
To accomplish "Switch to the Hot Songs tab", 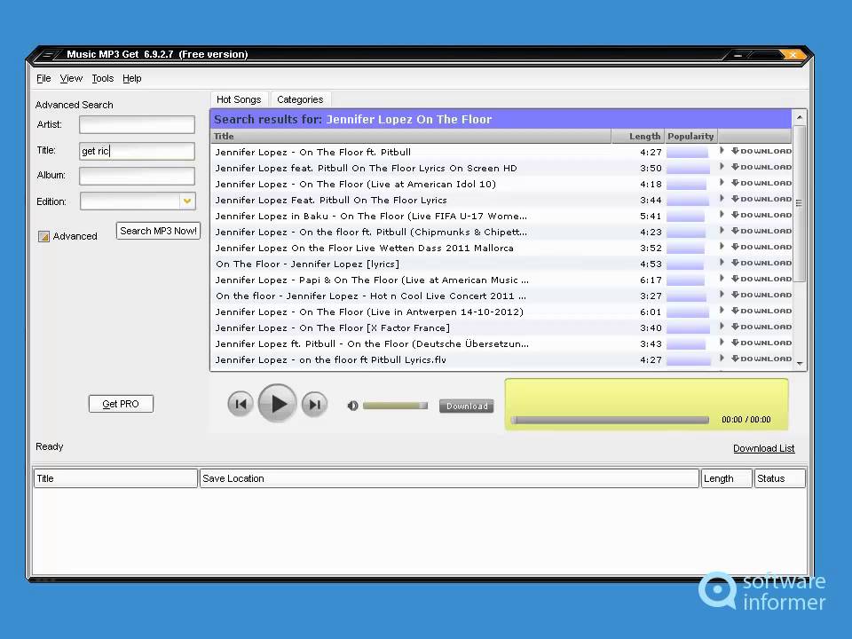I will (x=239, y=99).
